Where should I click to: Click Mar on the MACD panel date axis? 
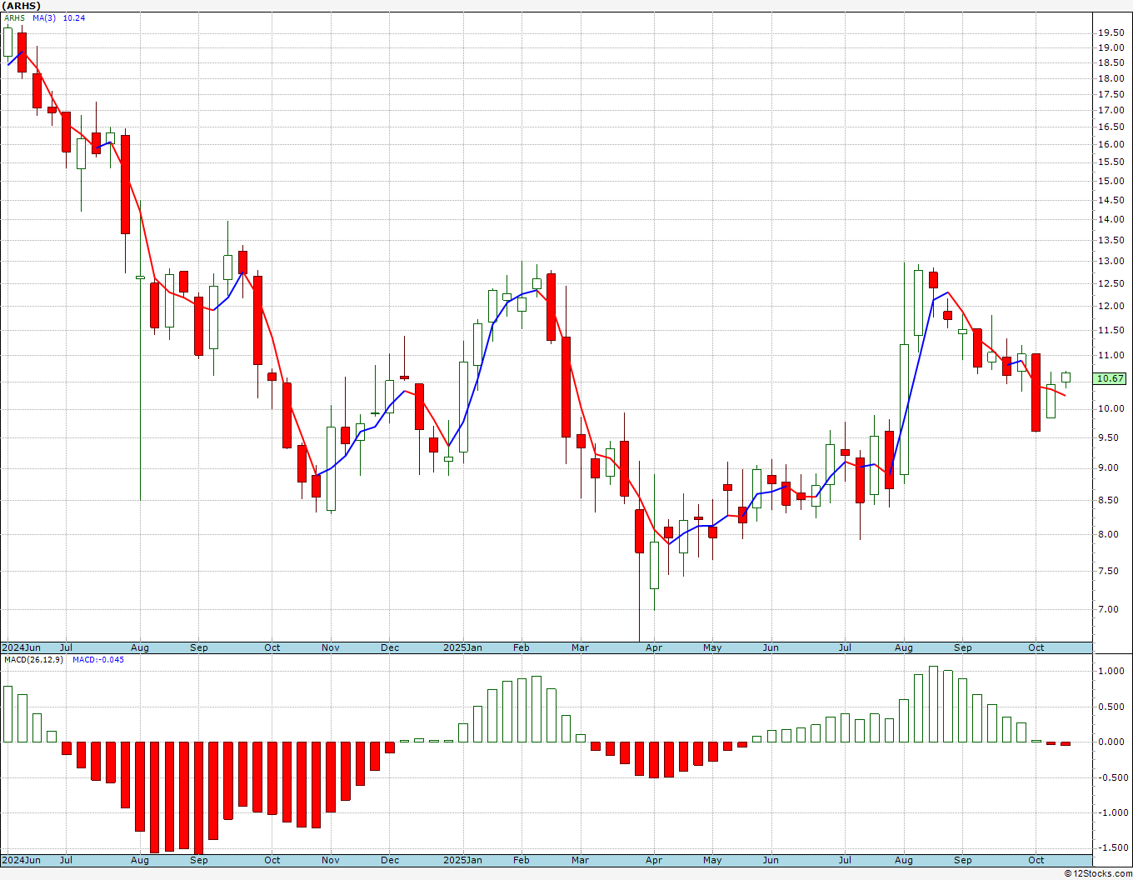[580, 860]
